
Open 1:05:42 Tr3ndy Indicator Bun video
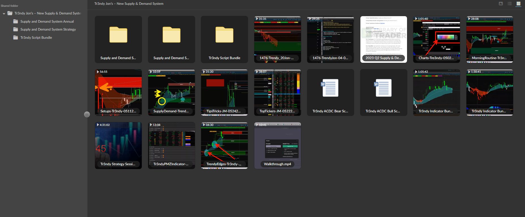[436, 93]
